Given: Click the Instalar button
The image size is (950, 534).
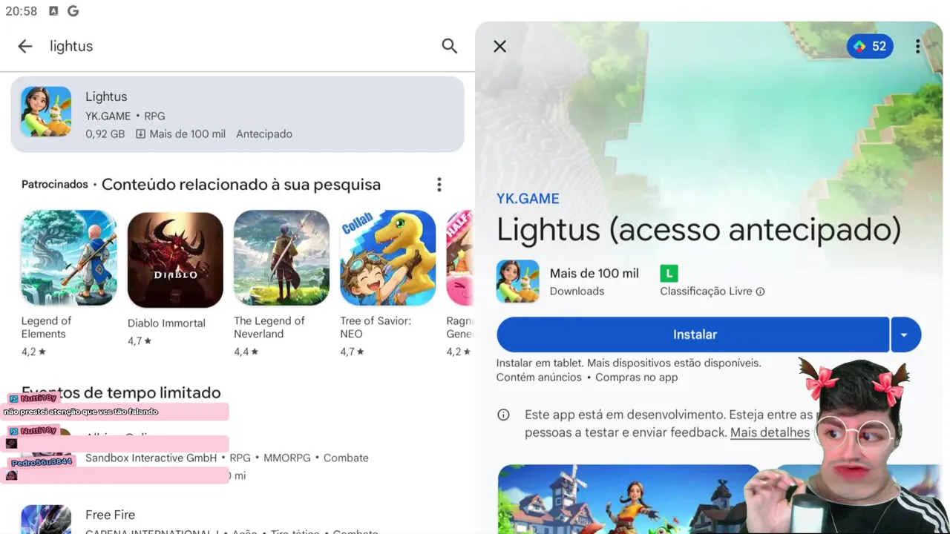Looking at the screenshot, I should tap(693, 334).
